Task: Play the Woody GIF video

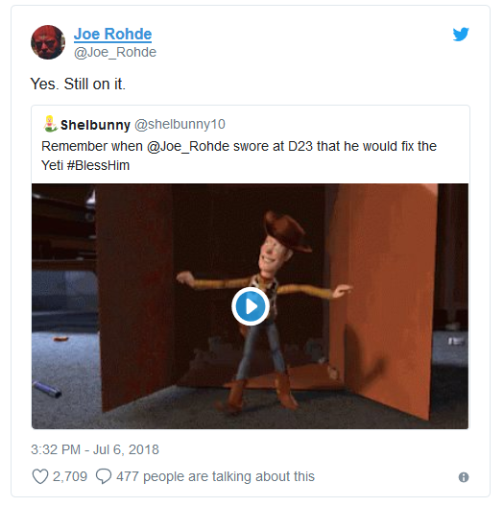Action: point(251,306)
